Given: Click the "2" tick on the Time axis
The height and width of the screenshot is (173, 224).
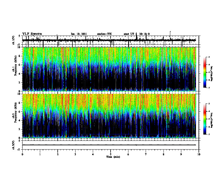Looking at the screenshot, I should tap(58, 154).
